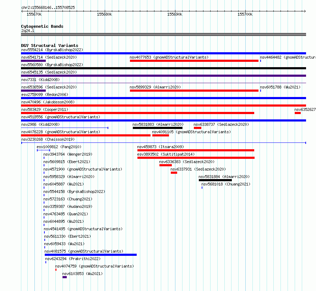Select the nsv4763485 (Quan2021) label

(66, 214)
